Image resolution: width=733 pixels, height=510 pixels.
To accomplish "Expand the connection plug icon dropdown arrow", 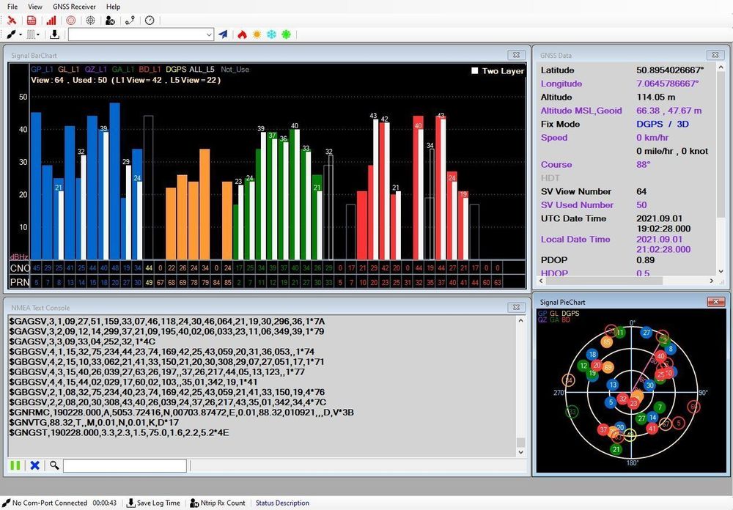I will pyautogui.click(x=21, y=34).
